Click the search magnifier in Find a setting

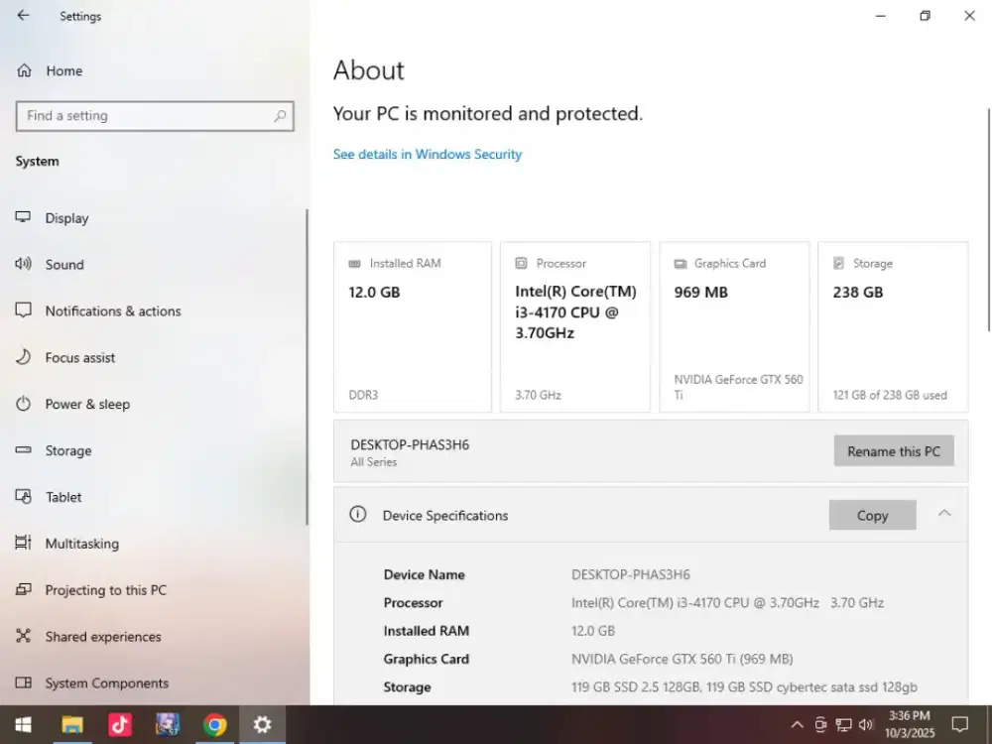point(280,116)
